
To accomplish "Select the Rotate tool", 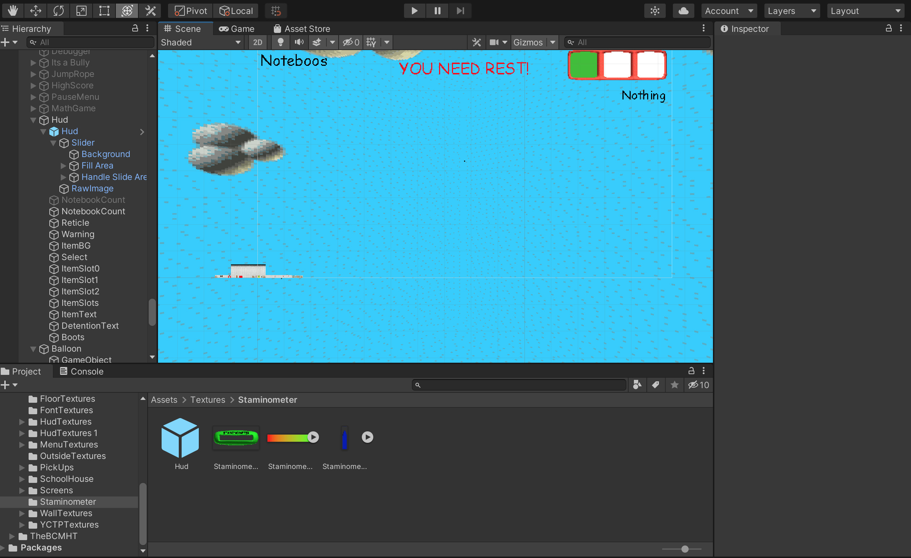I will coord(58,11).
